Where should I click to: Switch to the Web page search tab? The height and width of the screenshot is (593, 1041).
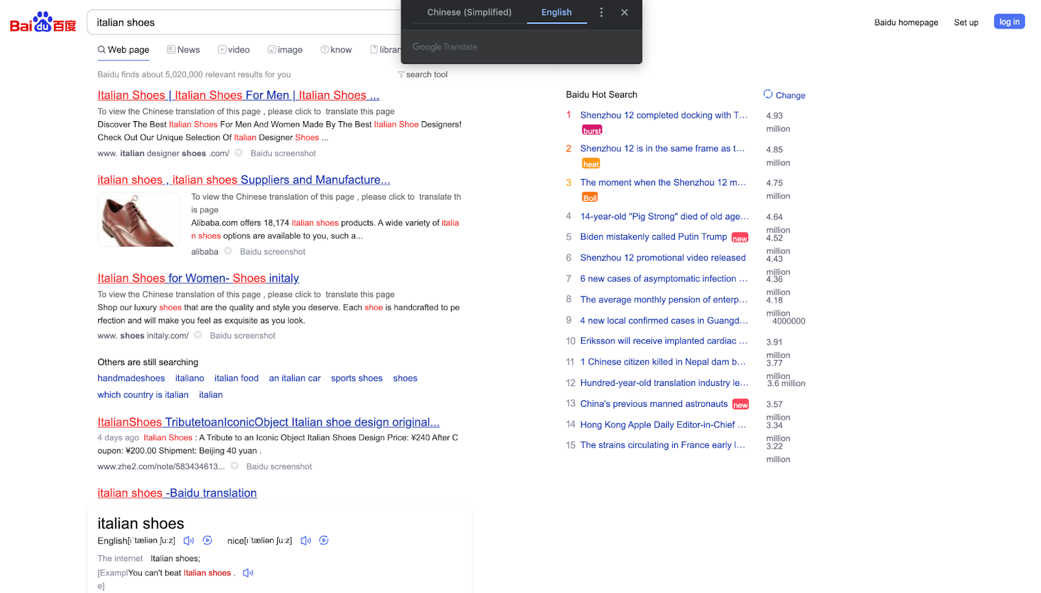(x=124, y=50)
